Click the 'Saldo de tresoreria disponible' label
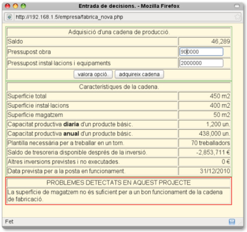The width and height of the screenshot is (247, 232). tap(77, 153)
